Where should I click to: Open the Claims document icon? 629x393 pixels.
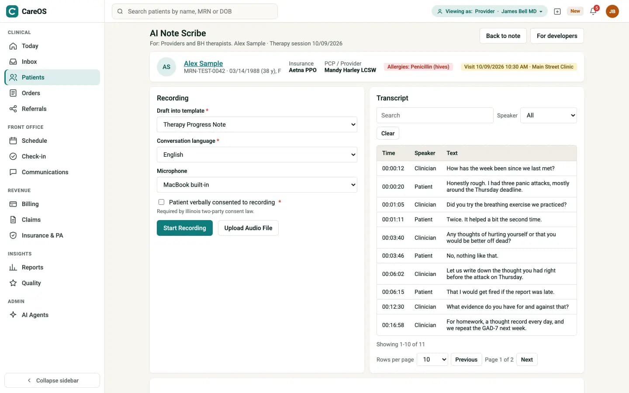pos(13,220)
